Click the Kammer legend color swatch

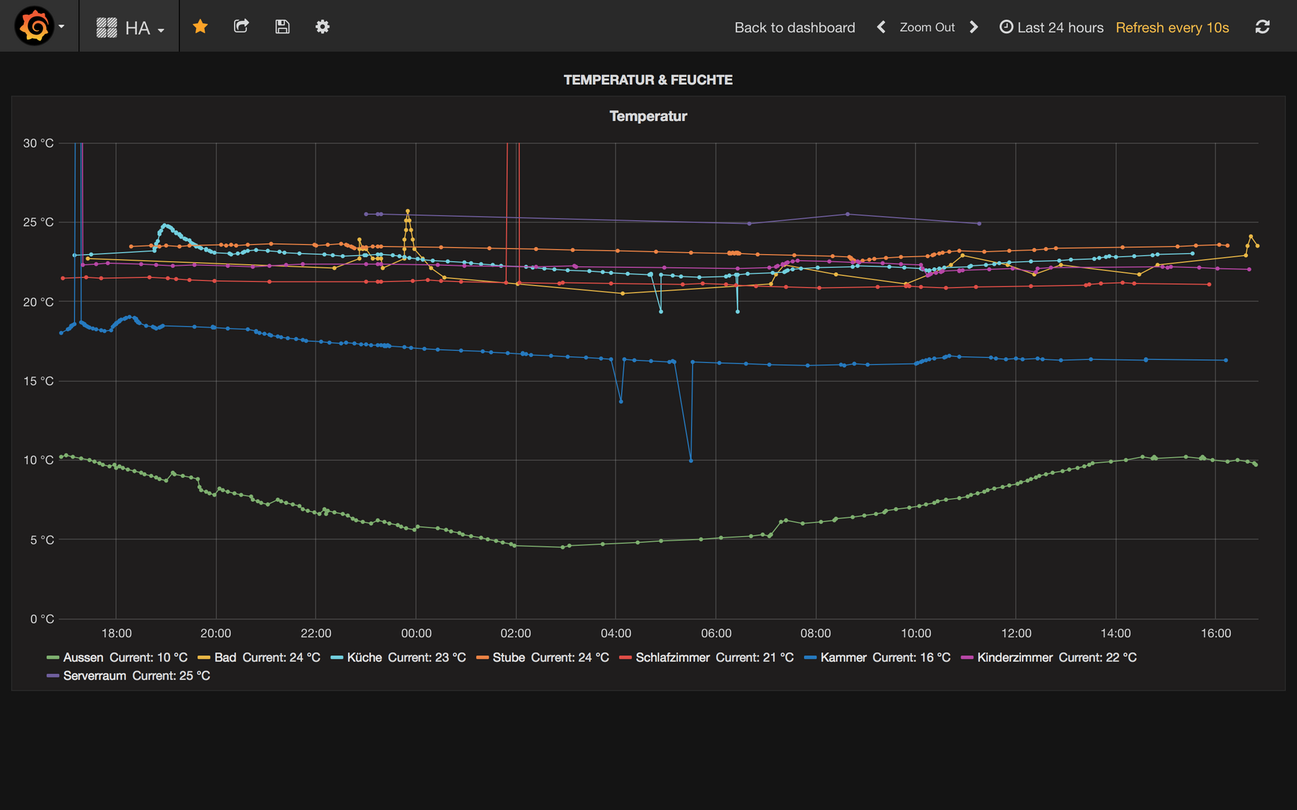point(810,657)
